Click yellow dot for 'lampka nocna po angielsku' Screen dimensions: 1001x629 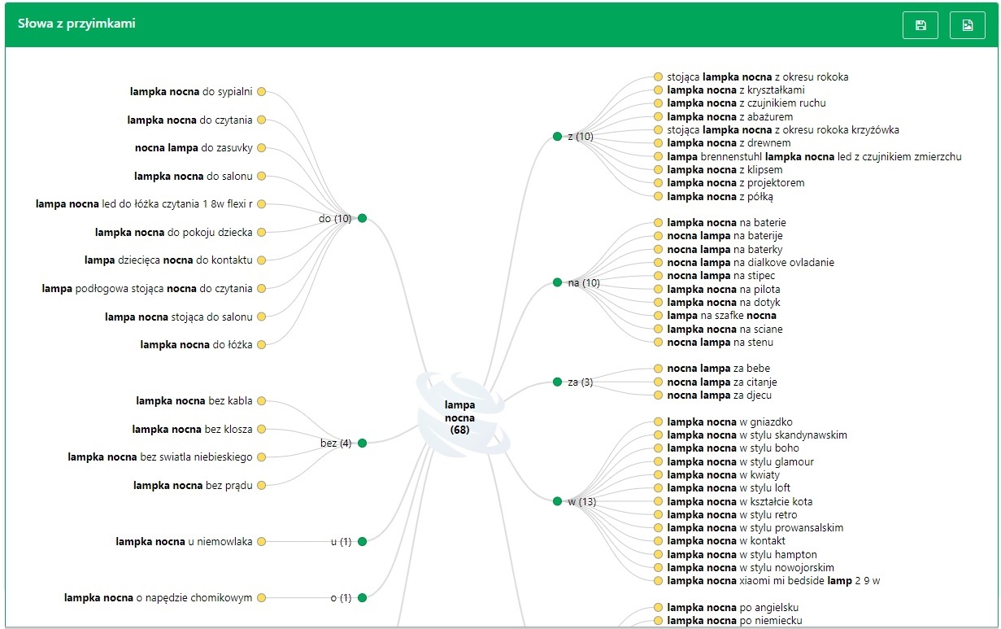point(659,607)
